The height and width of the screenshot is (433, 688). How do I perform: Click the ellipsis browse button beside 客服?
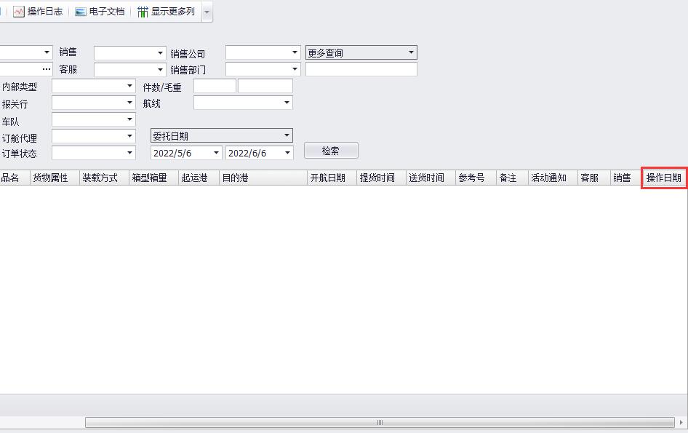tap(47, 69)
